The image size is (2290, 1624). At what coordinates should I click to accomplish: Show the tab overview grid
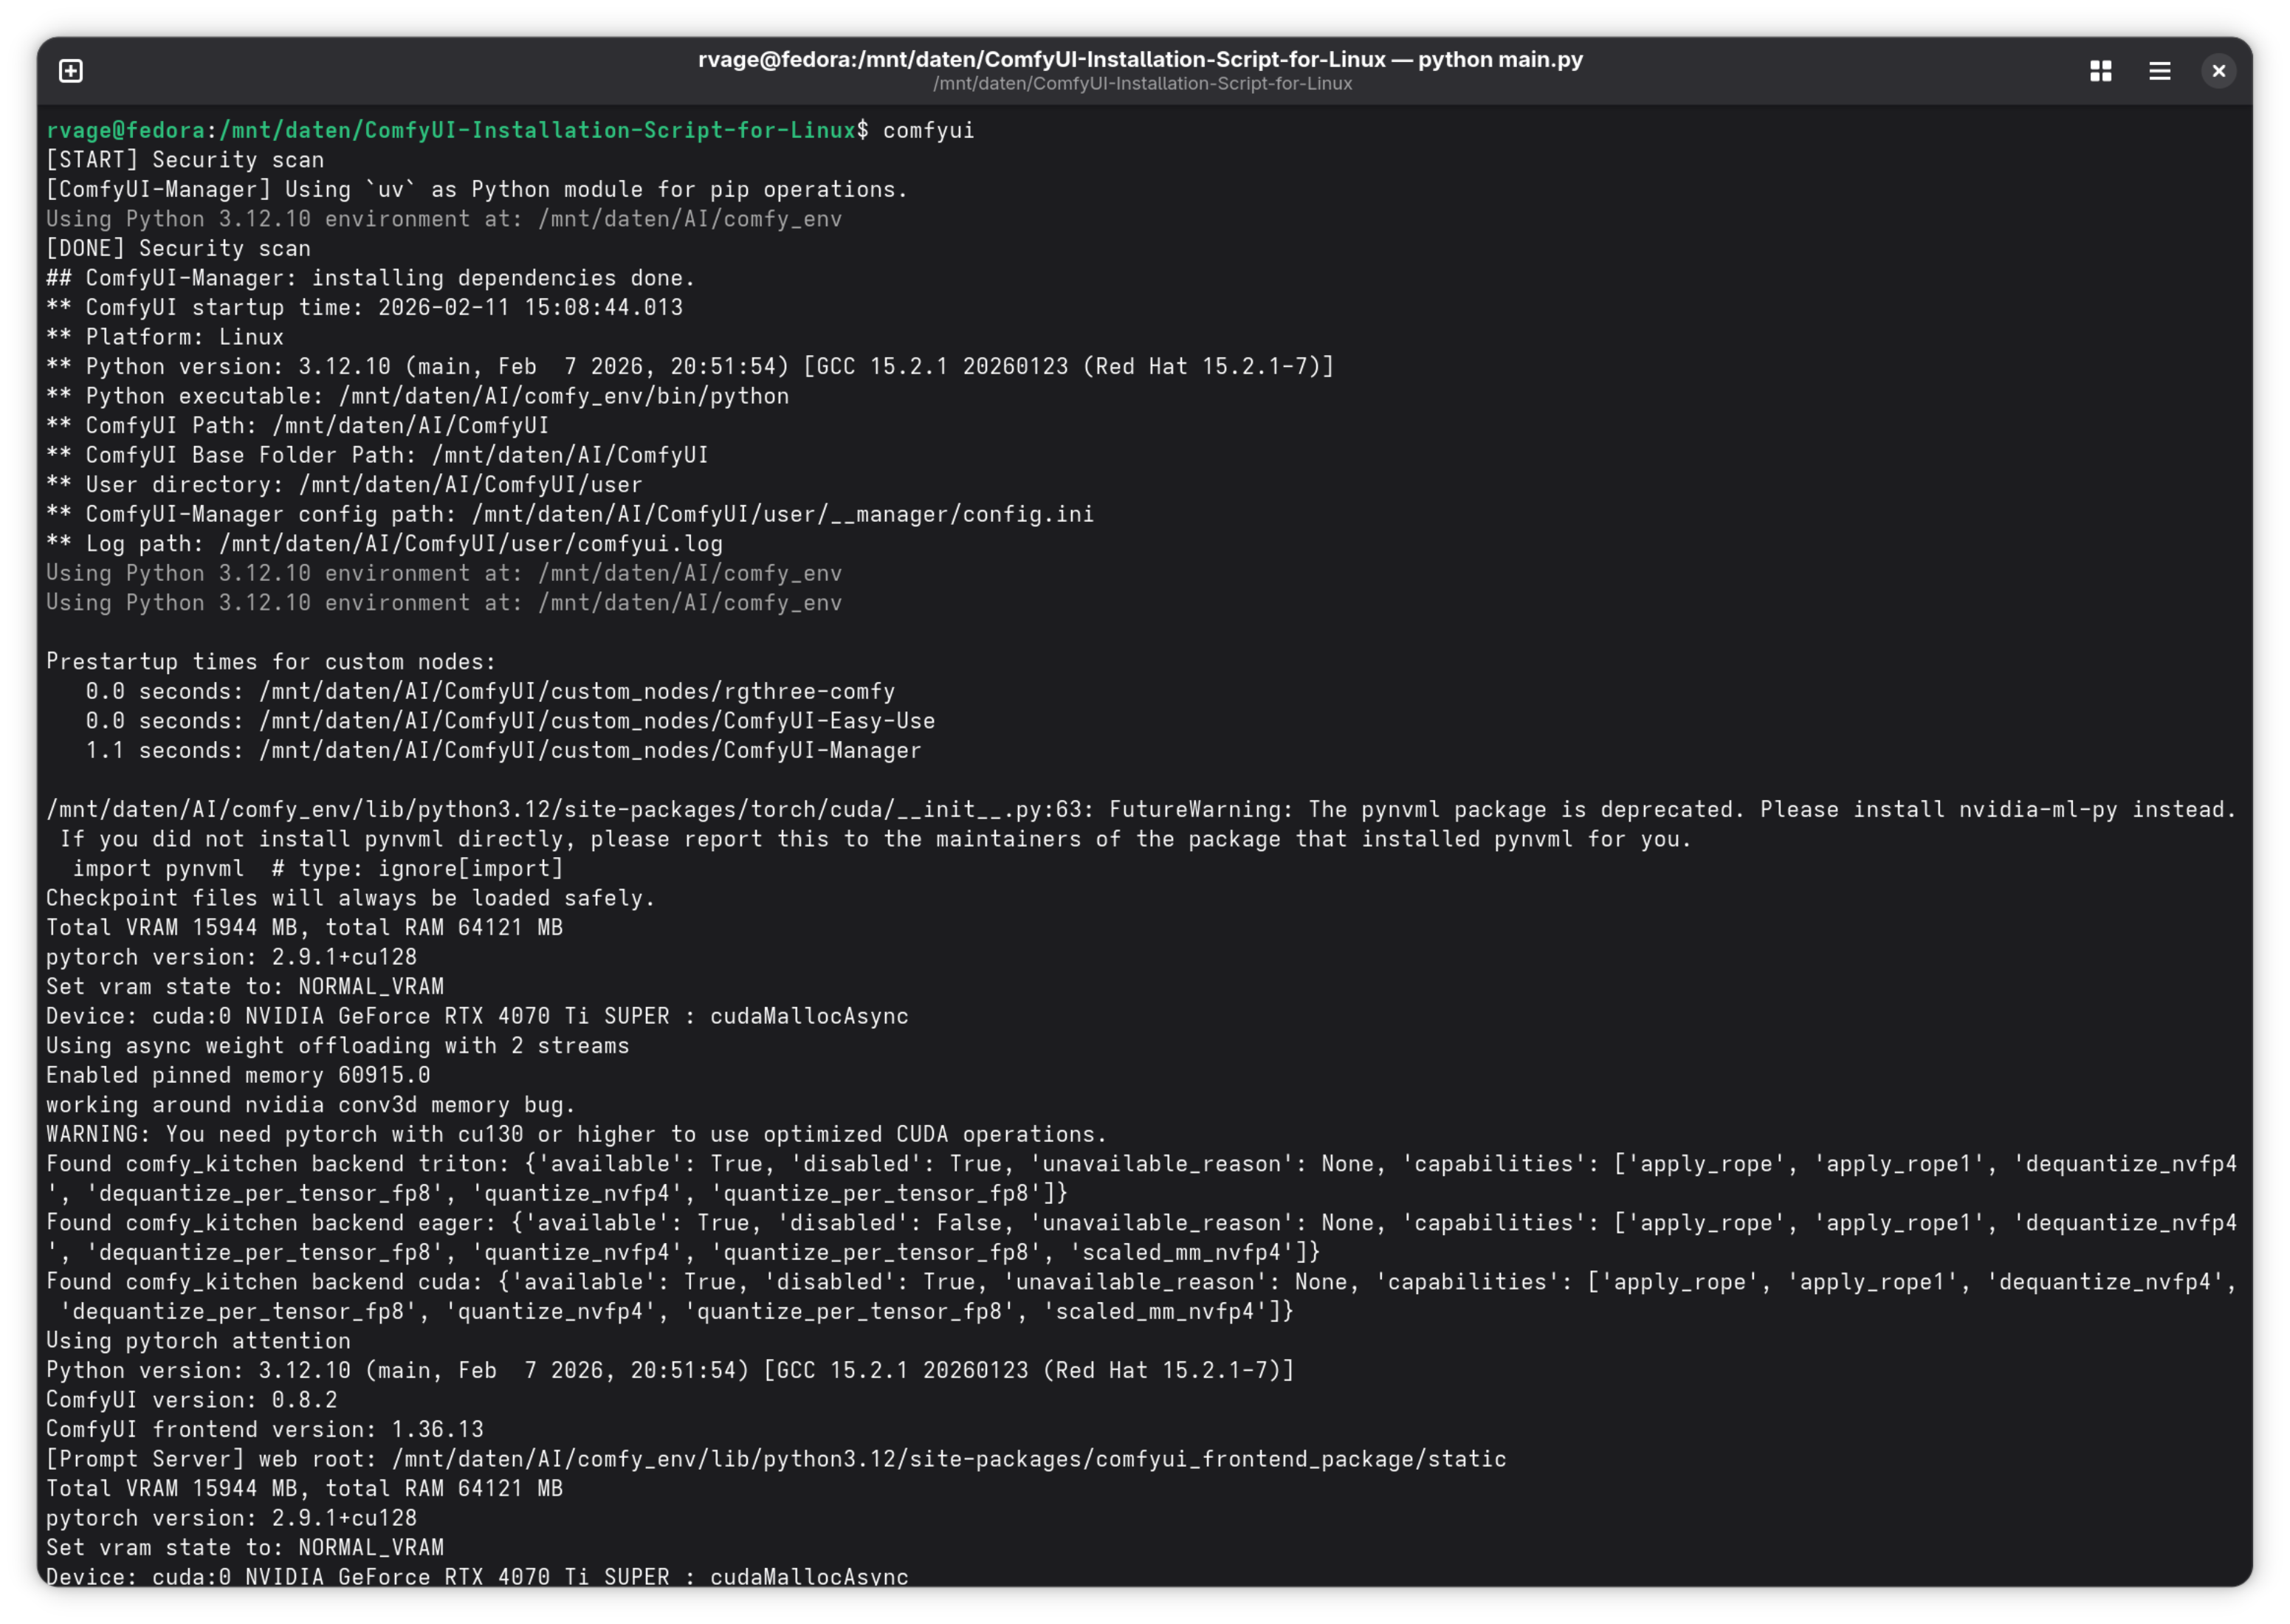coord(2100,71)
